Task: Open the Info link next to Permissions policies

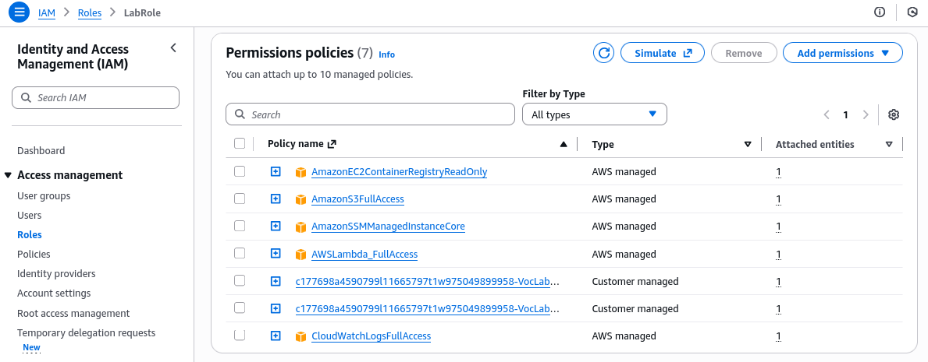Action: coord(386,54)
